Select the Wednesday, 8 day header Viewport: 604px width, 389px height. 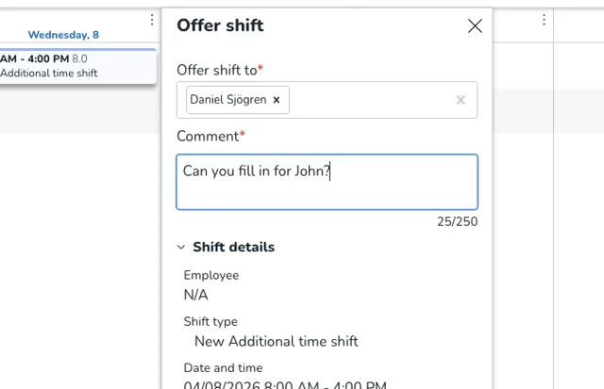pyautogui.click(x=63, y=35)
